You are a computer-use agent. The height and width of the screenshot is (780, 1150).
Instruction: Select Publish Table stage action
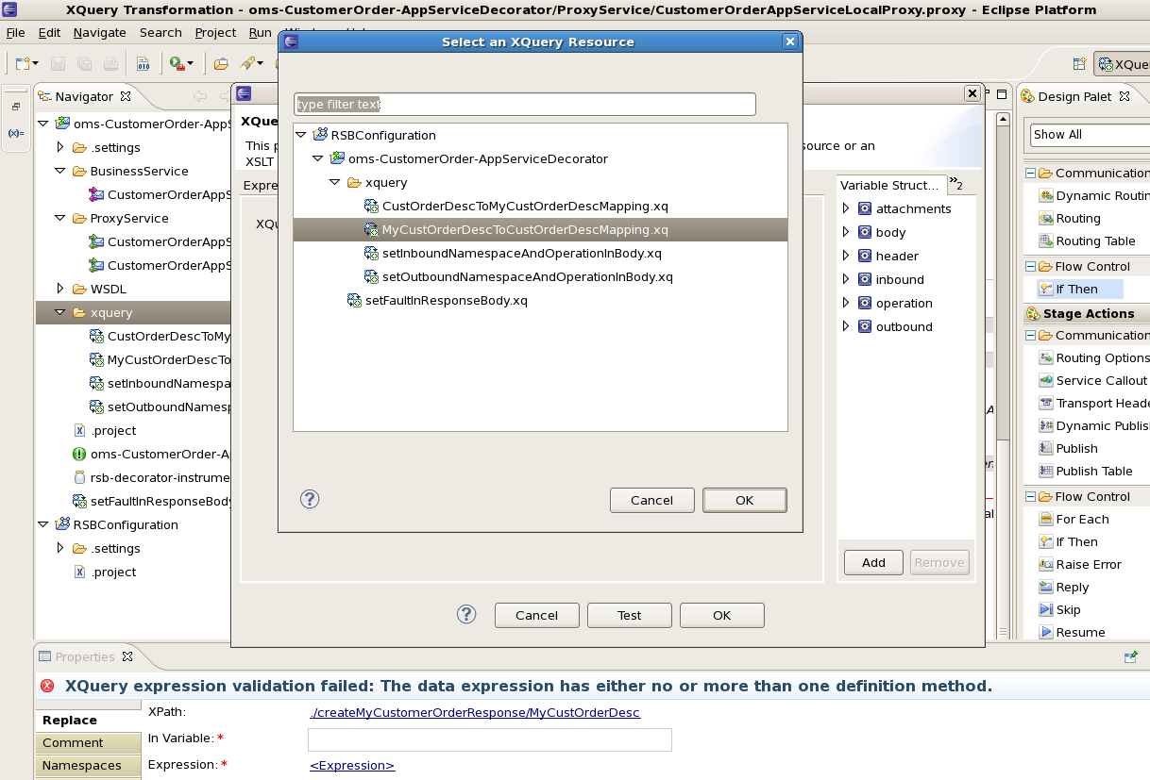coord(1086,471)
